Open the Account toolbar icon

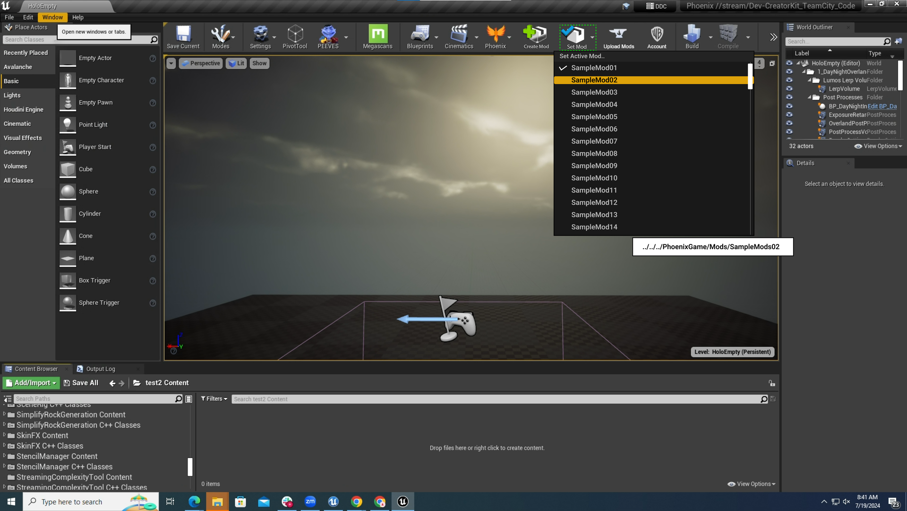(x=657, y=37)
